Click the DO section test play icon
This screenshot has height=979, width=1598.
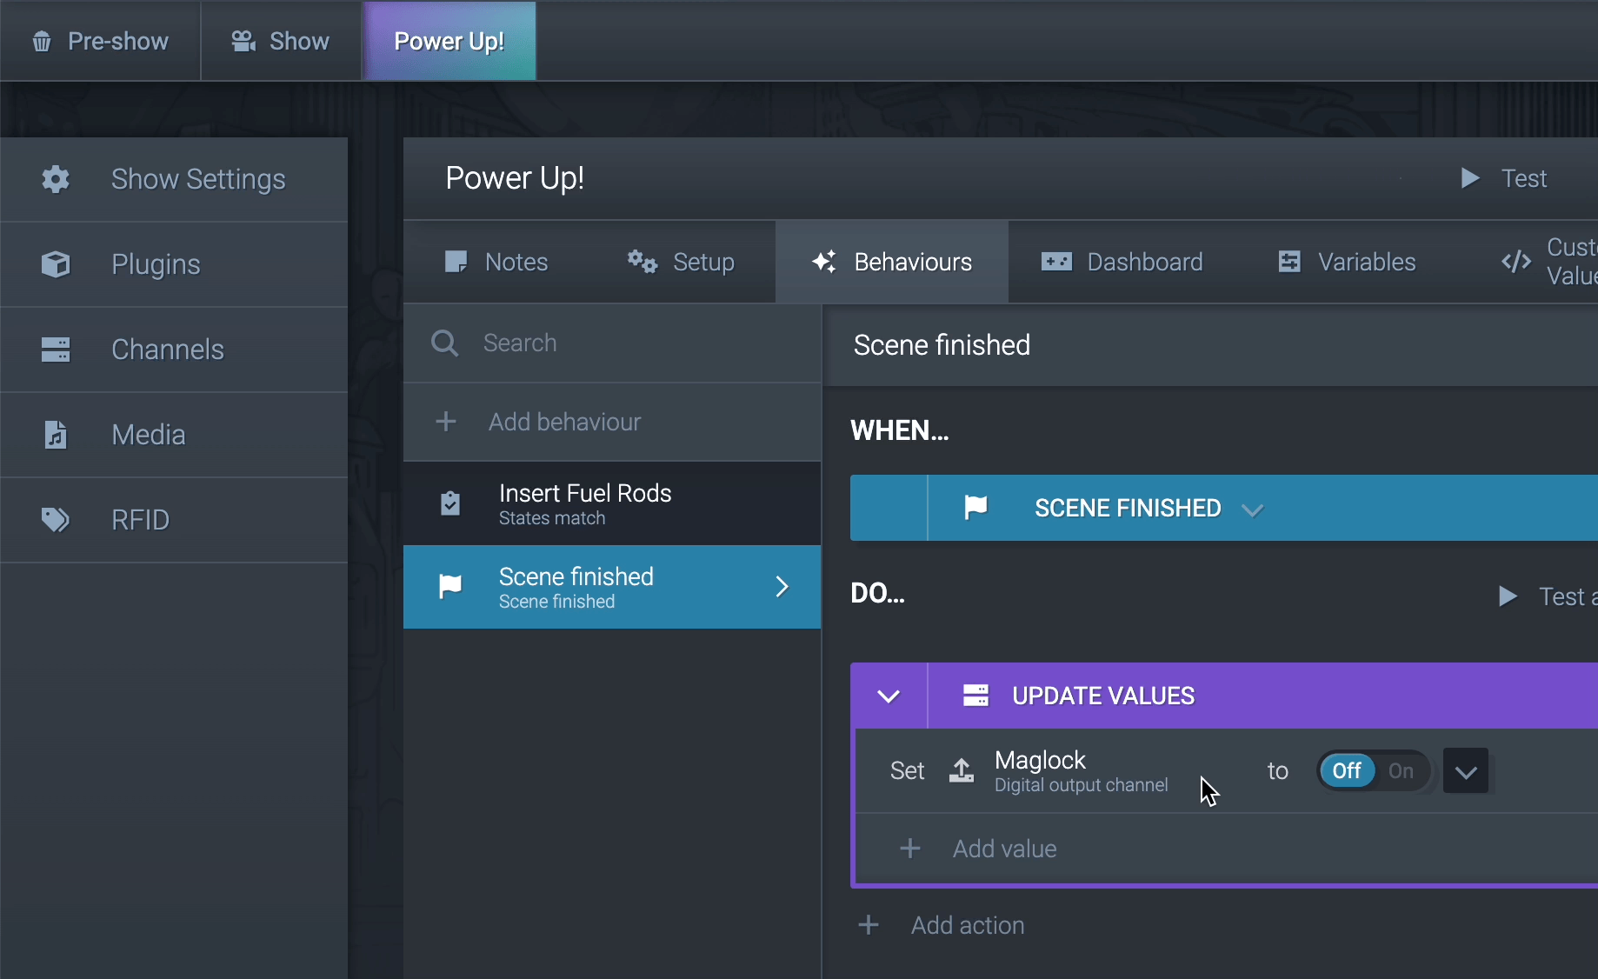point(1508,596)
